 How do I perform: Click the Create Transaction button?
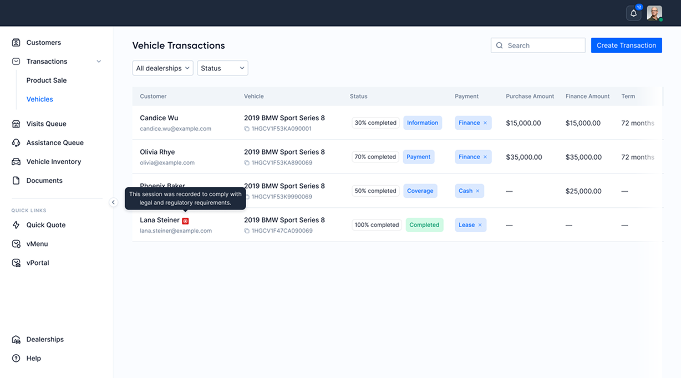(626, 45)
